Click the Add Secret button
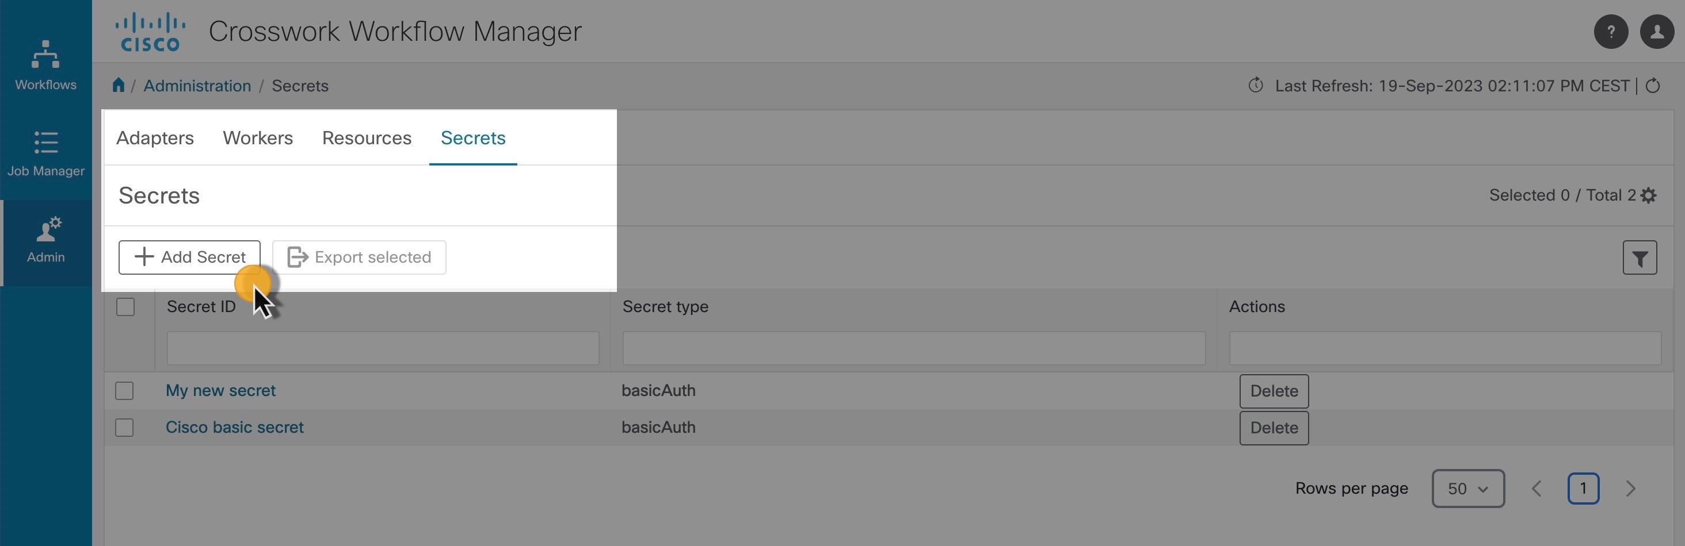The width and height of the screenshot is (1685, 546). click(x=190, y=257)
